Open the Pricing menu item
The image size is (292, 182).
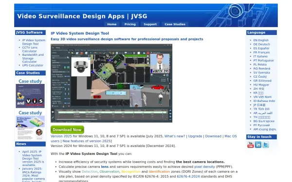tap(130, 24)
